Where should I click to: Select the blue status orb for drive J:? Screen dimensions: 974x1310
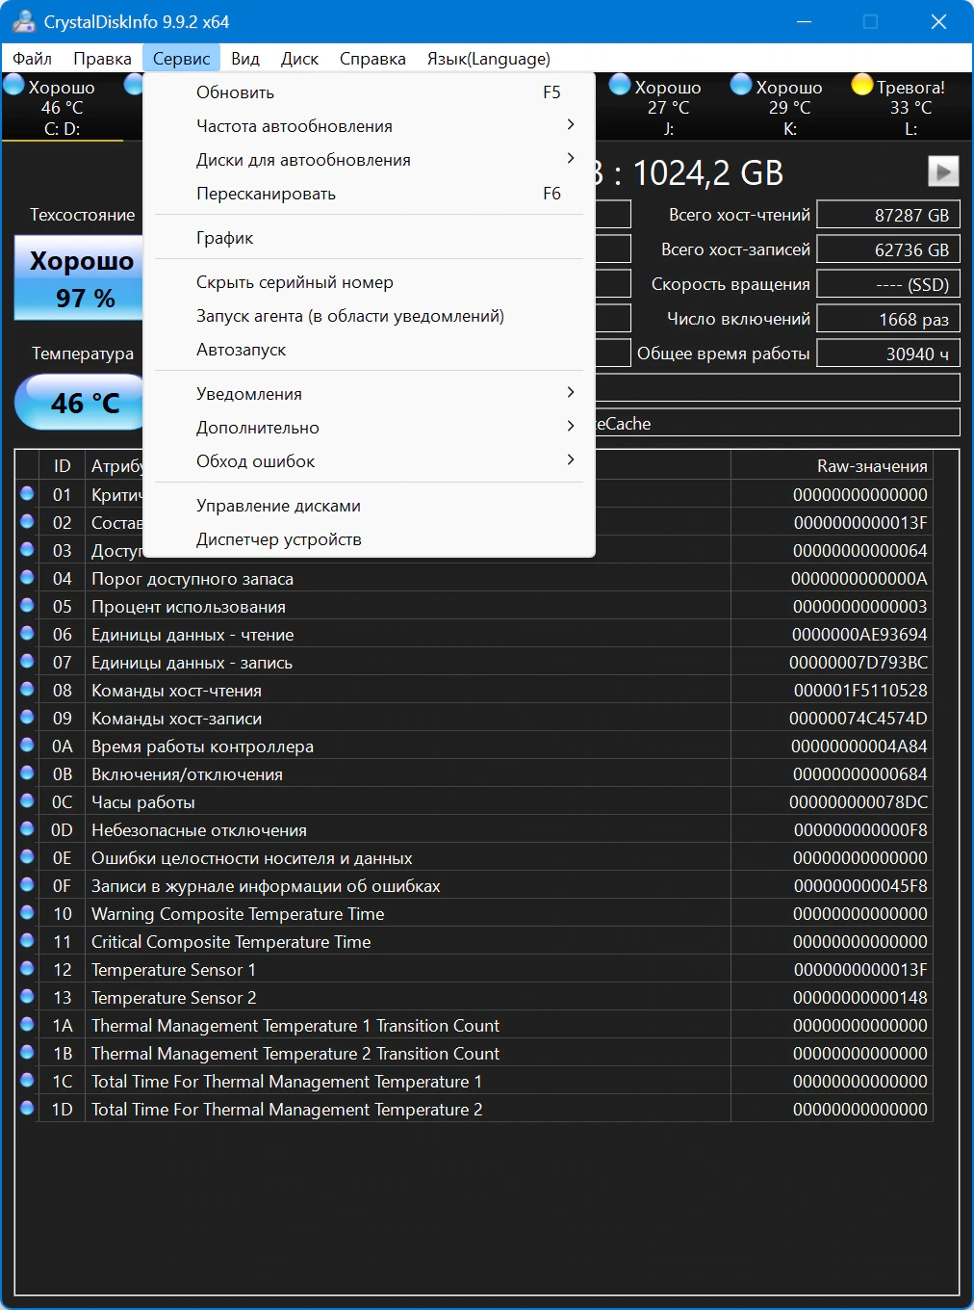(x=620, y=85)
